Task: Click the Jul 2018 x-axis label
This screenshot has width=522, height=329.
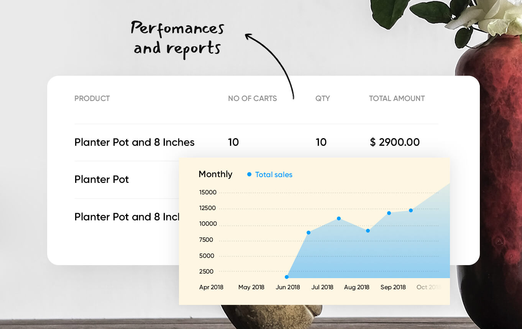Action: (x=322, y=287)
